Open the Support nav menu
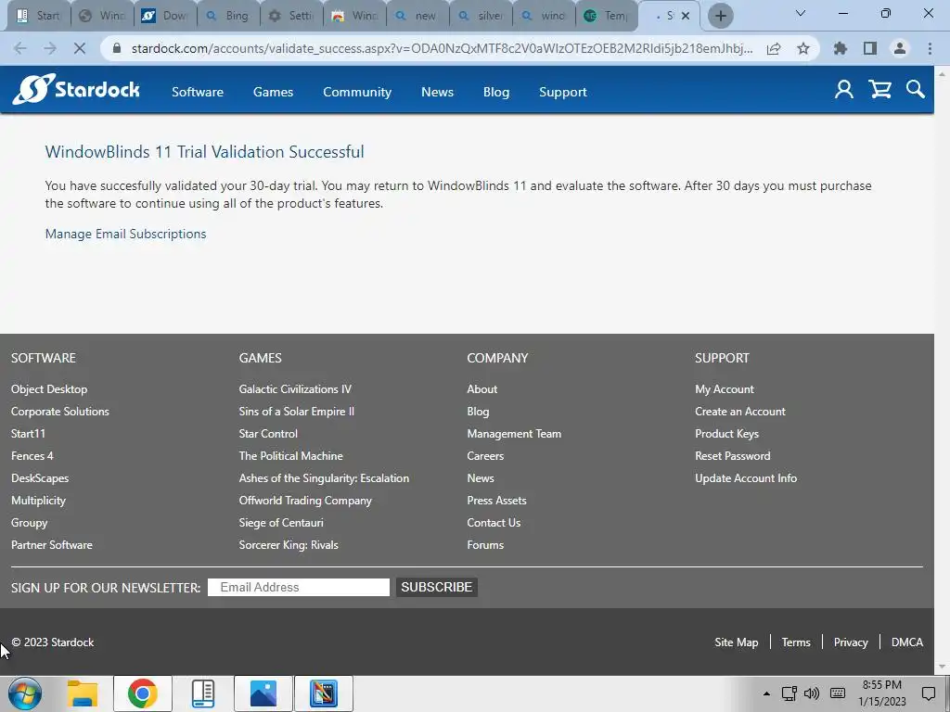 (563, 92)
